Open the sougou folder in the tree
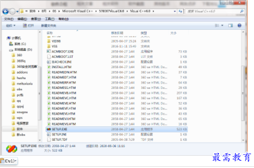Image resolution: width=254 pixels, height=168 pixels. (20, 112)
